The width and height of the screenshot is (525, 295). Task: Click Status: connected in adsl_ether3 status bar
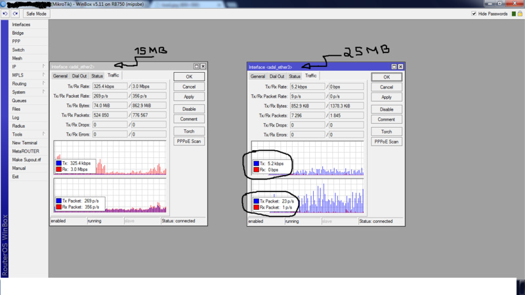pos(381,221)
